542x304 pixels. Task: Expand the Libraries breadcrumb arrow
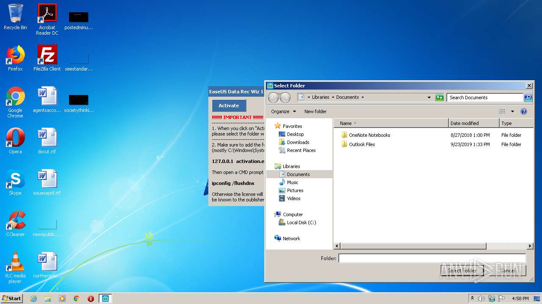333,98
